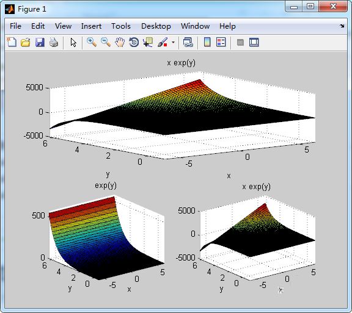Close the Figure 1 window
Viewport: 352px width, 313px height.
[x=333, y=7]
